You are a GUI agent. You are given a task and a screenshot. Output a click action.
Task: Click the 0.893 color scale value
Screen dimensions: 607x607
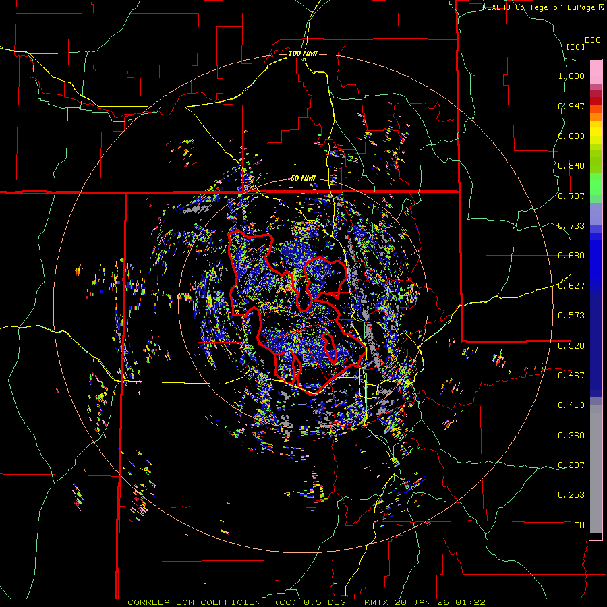coord(571,136)
